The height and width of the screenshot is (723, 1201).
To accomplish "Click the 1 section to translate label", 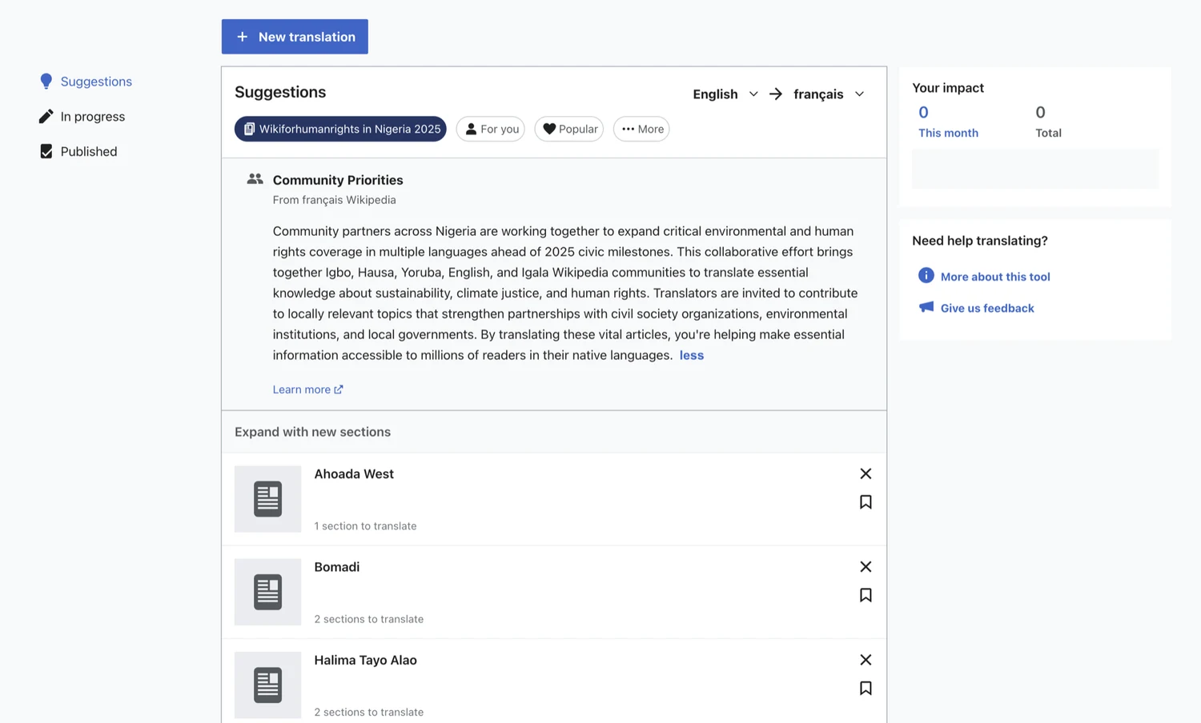I will click(x=365, y=526).
